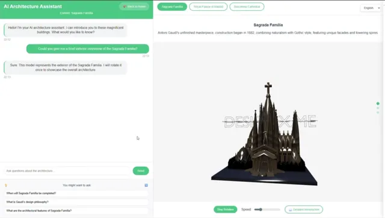The image size is (385, 218).
Task: Click the 'Sure. This model represents' reply
Action: (66, 67)
